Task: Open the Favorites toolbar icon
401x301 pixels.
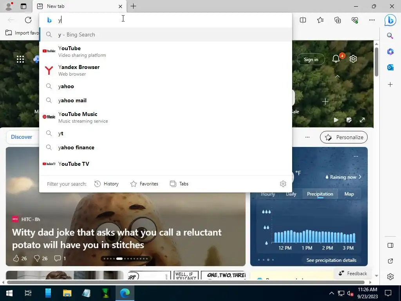Action: (x=320, y=20)
